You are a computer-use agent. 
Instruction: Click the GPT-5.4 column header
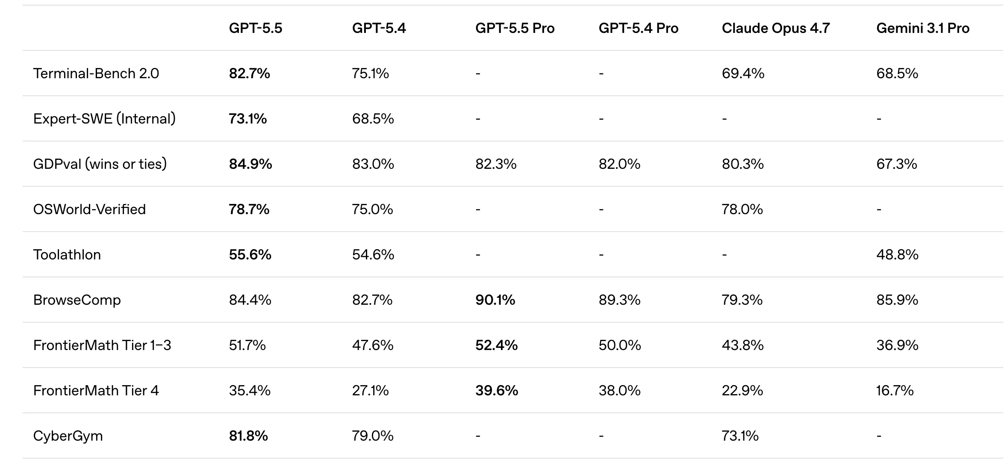coord(379,28)
